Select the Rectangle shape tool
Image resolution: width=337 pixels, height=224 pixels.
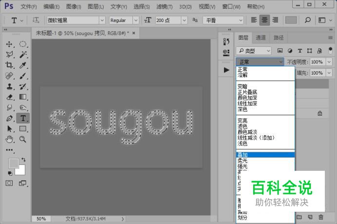click(x=23, y=129)
